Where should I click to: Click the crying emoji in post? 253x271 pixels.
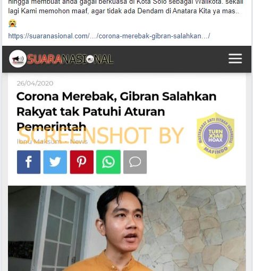pyautogui.click(x=12, y=23)
